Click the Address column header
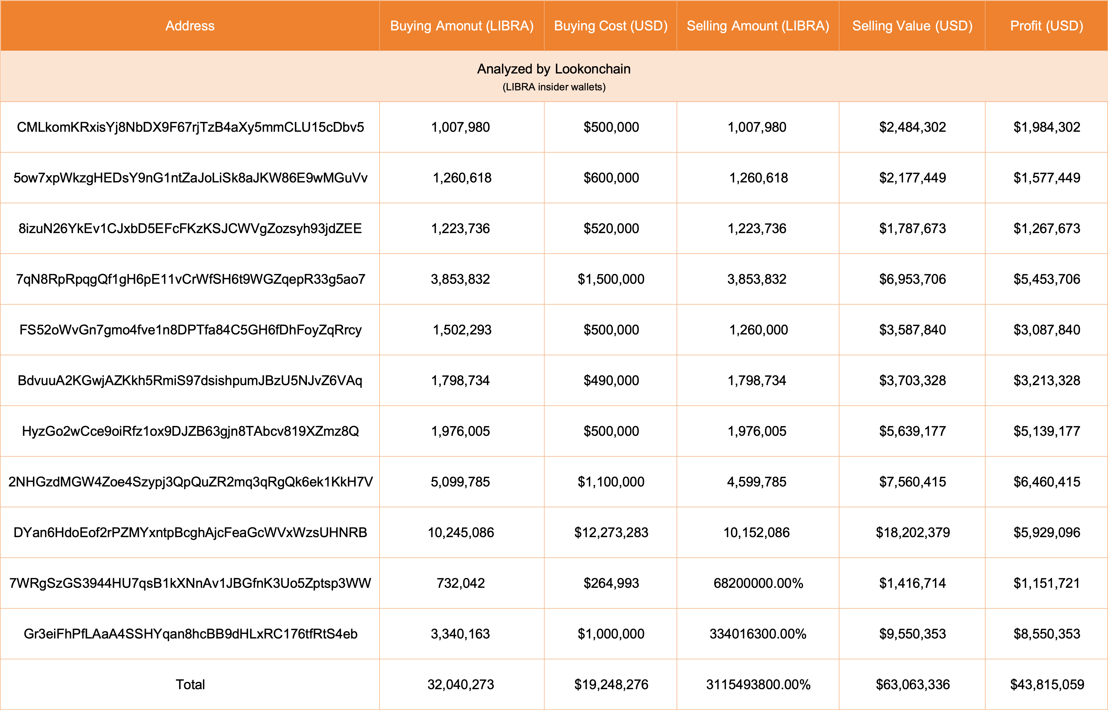 click(190, 26)
